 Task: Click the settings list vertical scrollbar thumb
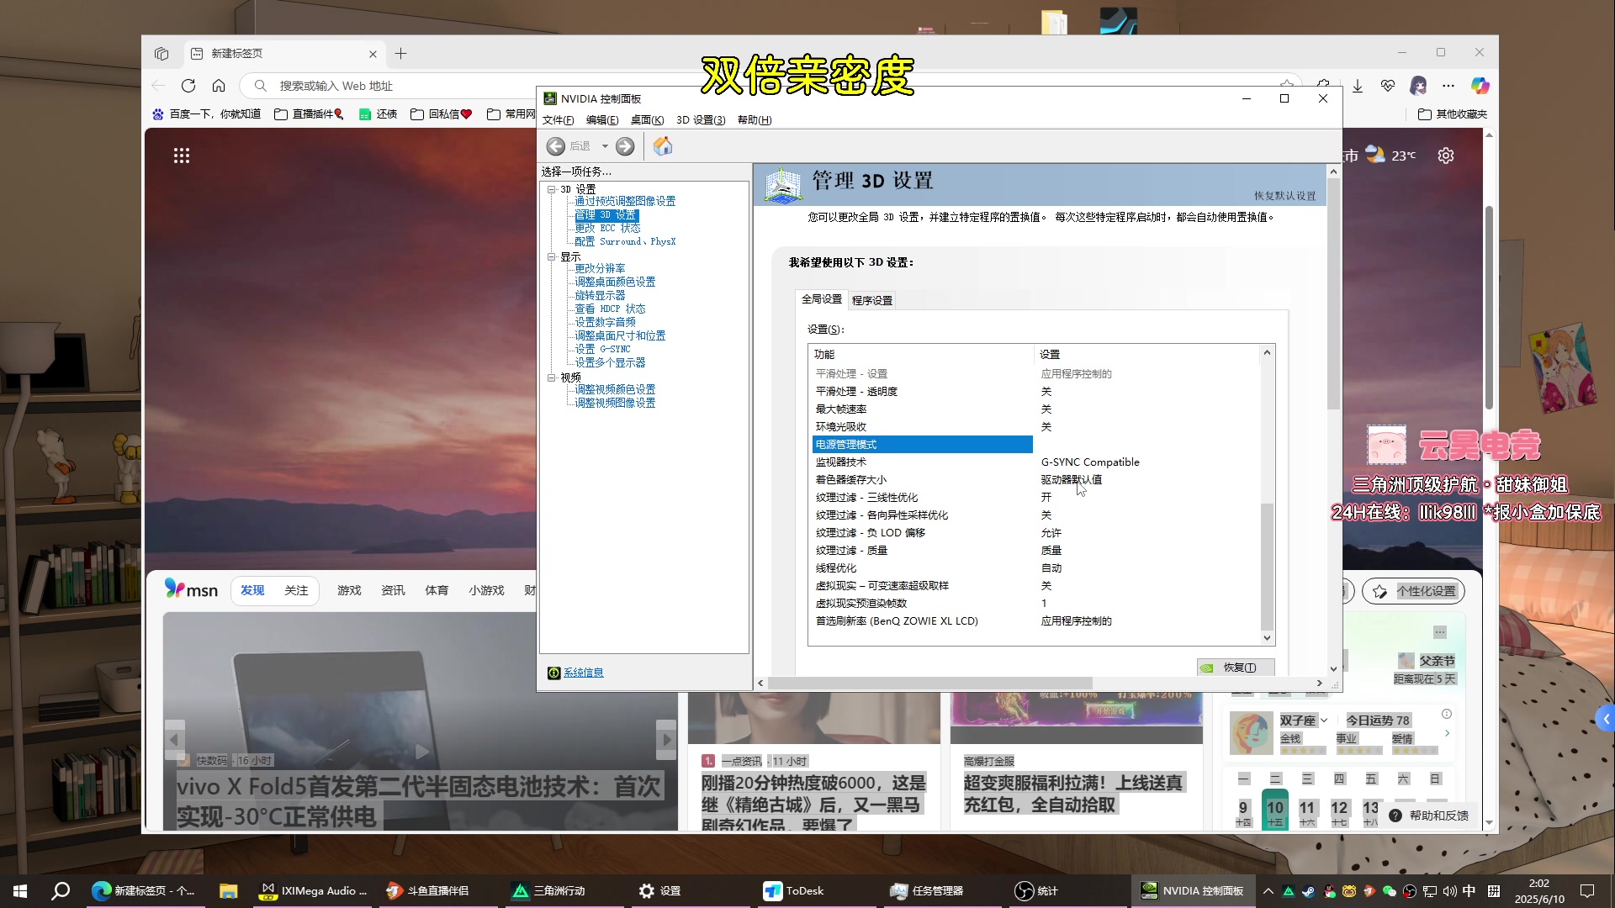click(1267, 566)
